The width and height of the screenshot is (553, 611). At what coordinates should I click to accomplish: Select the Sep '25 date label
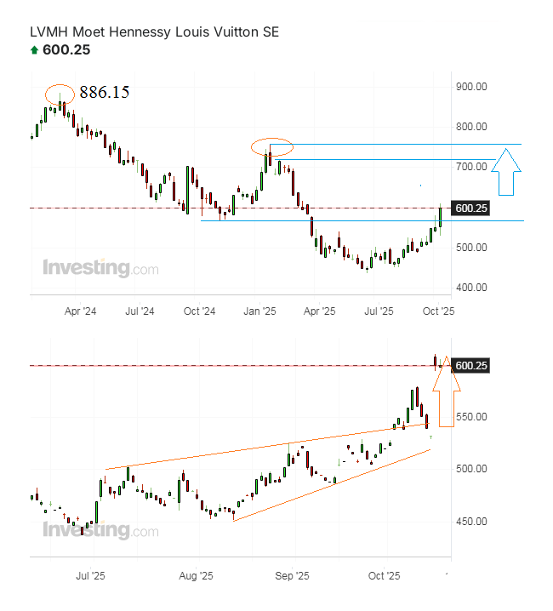point(292,576)
